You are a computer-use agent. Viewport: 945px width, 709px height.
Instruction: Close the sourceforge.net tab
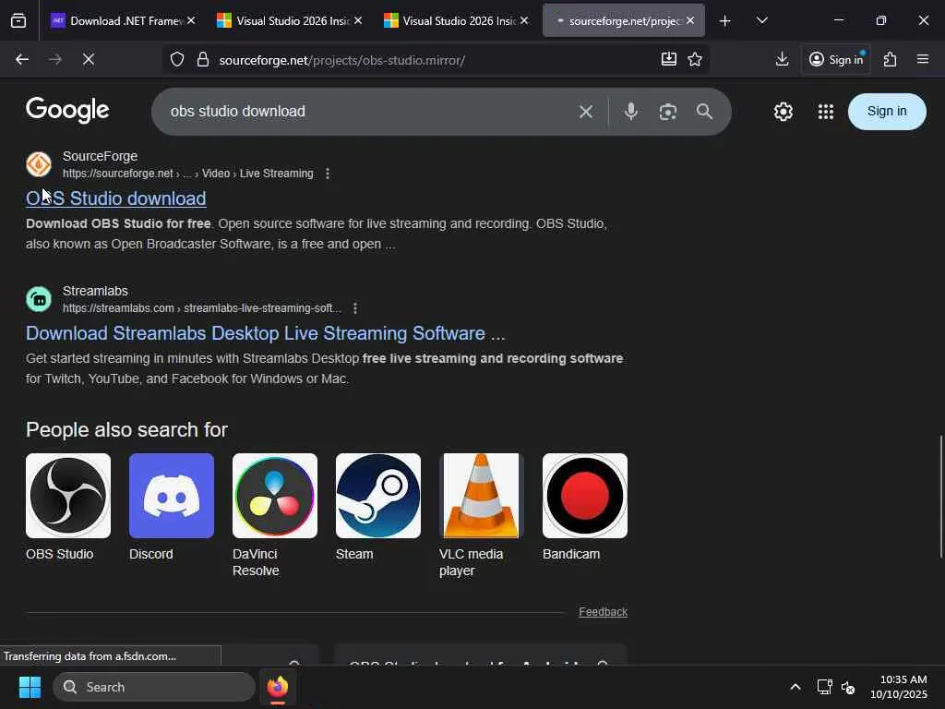tap(690, 20)
